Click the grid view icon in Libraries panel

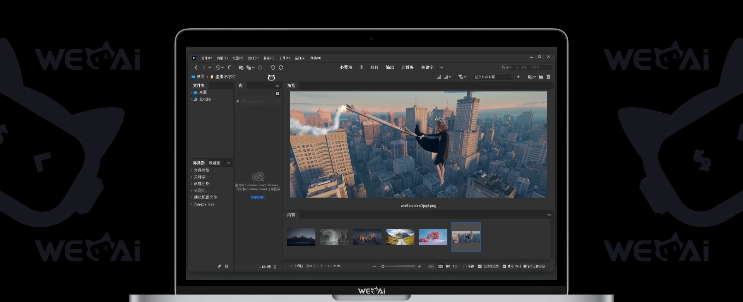[277, 94]
